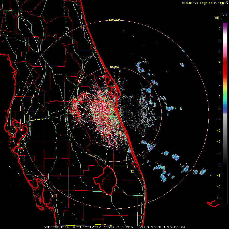Click the -7 tick label on the color scale

[219, 187]
